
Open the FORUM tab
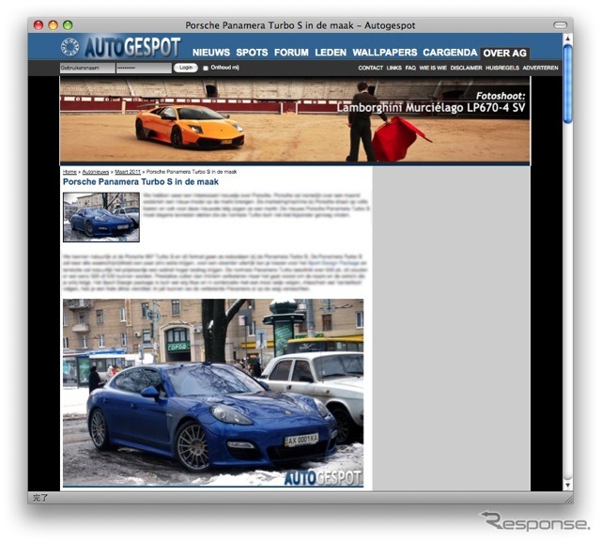click(291, 53)
